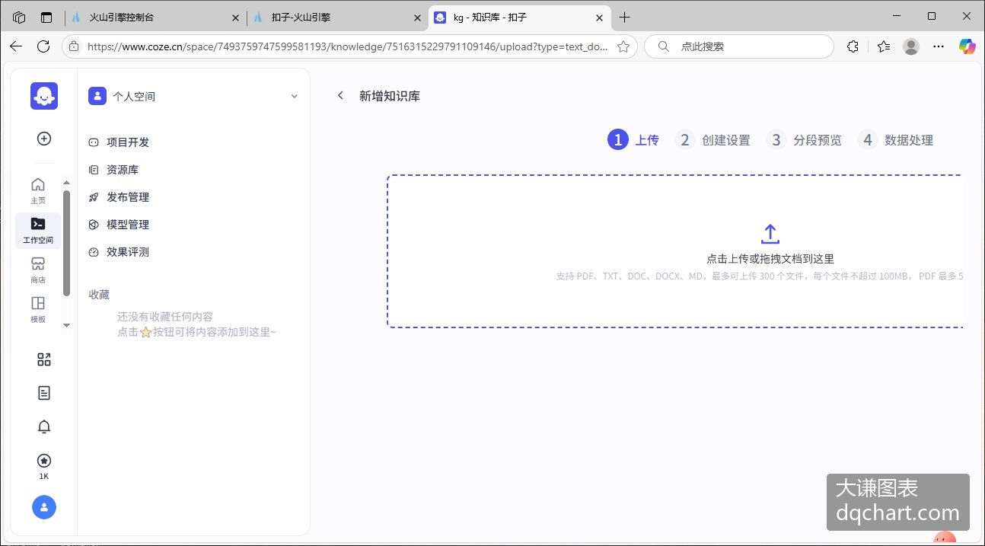Click the Coze logo icon
The image size is (985, 546).
pyautogui.click(x=44, y=96)
